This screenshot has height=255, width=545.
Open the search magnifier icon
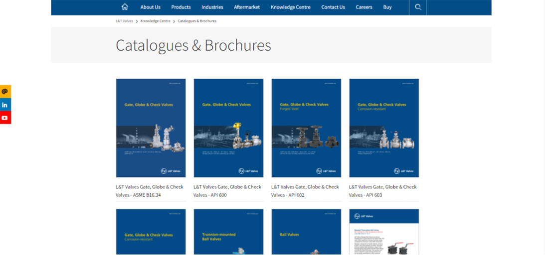[418, 7]
